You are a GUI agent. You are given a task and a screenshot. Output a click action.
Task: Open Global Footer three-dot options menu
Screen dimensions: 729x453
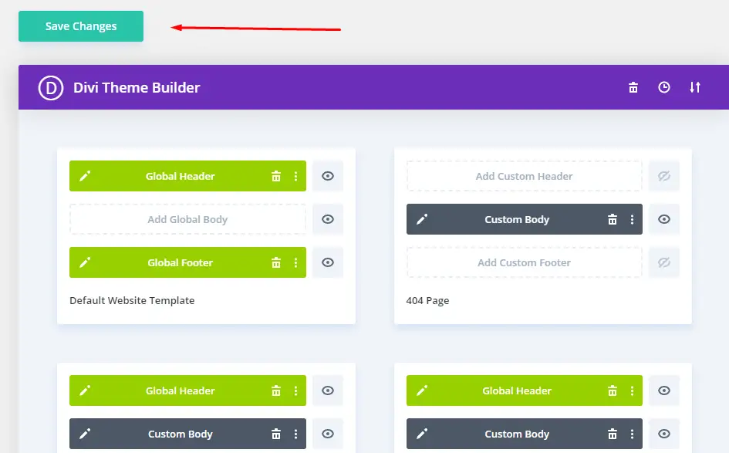[295, 263]
